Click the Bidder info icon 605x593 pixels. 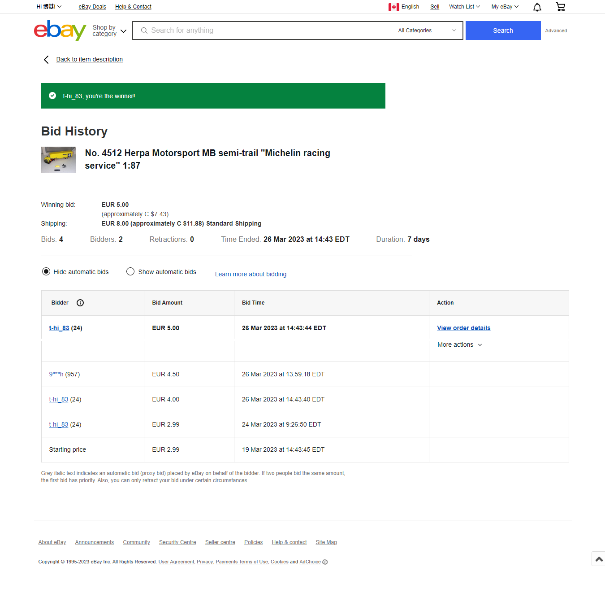click(x=80, y=303)
